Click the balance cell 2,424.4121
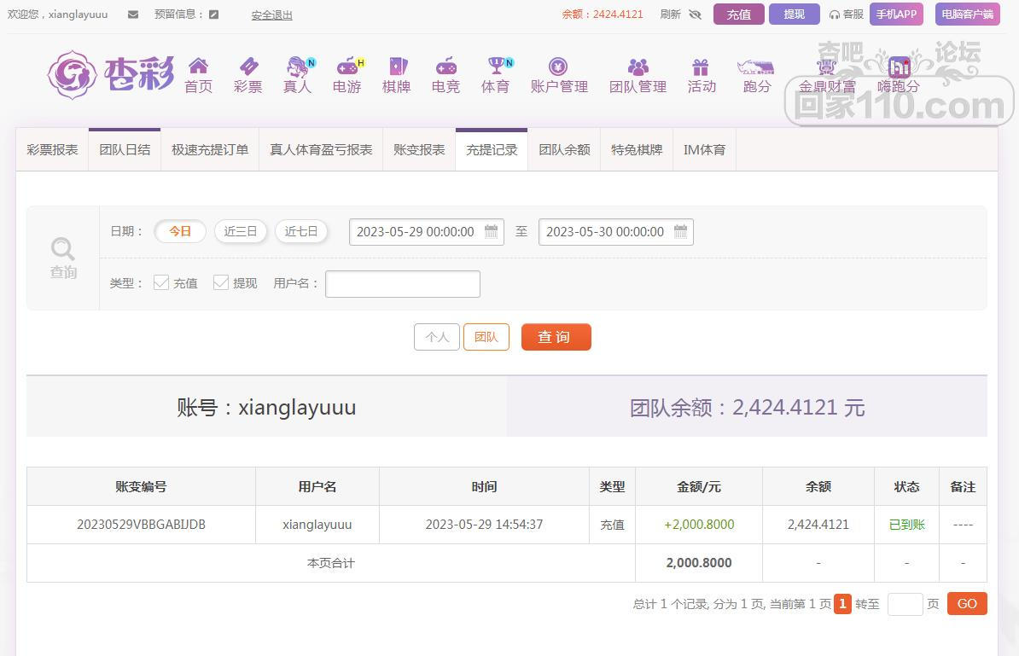Image resolution: width=1019 pixels, height=656 pixels. (x=818, y=525)
